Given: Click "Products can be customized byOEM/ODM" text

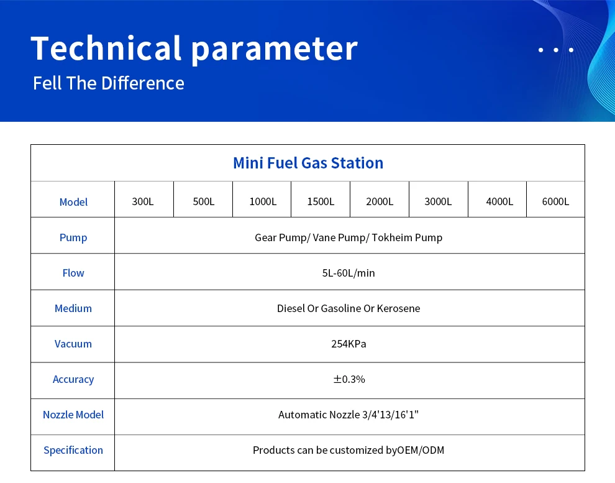Looking at the screenshot, I should click(x=348, y=450).
